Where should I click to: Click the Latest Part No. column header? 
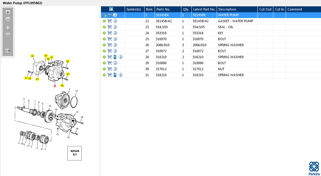click(x=204, y=9)
